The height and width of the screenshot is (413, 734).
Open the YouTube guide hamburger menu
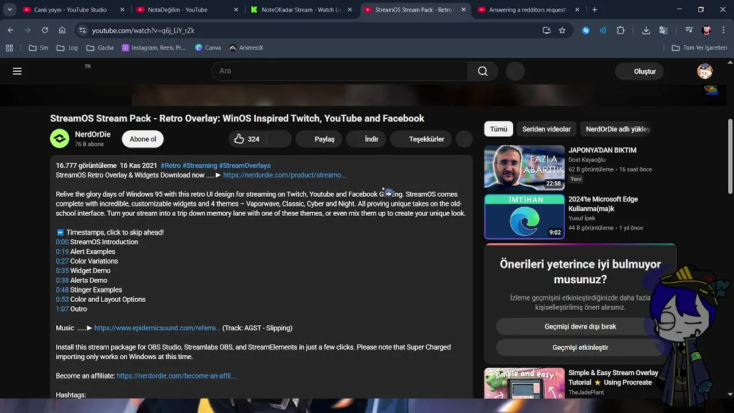[x=17, y=71]
